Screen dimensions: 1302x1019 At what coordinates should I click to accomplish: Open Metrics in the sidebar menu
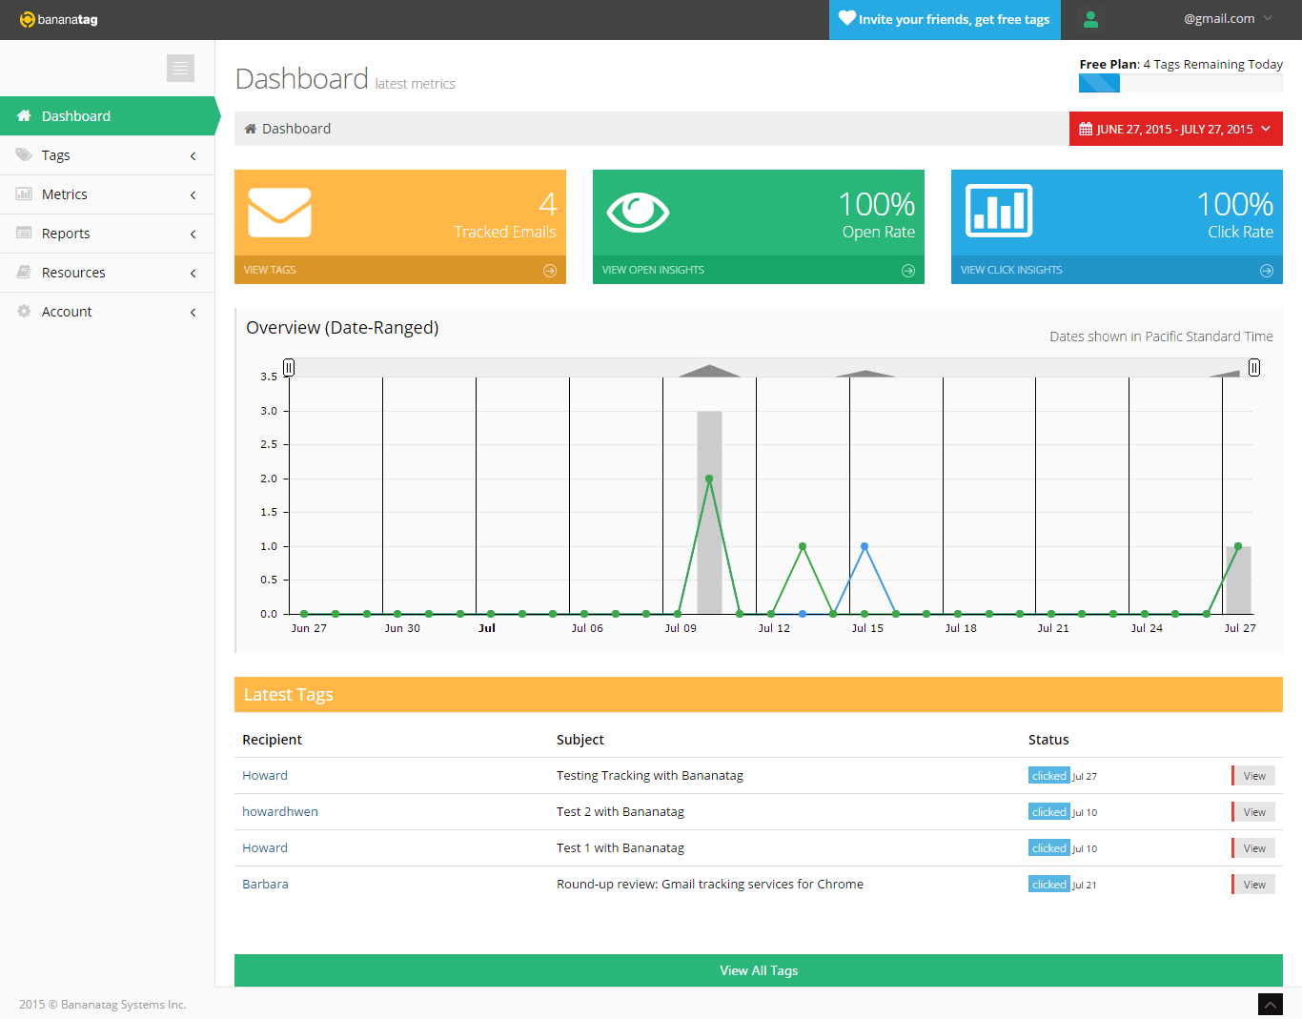pos(107,194)
